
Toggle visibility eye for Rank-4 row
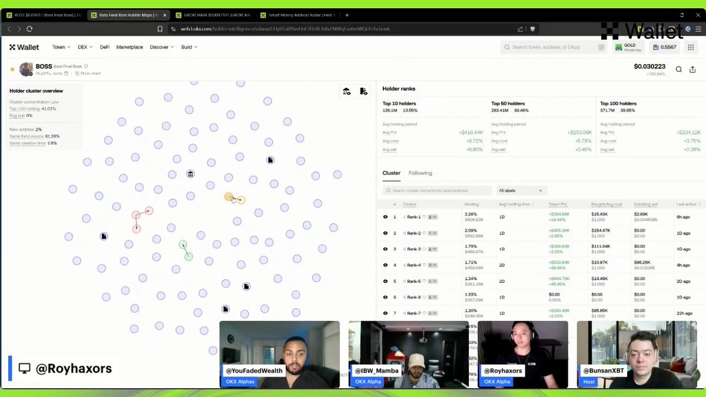385,265
